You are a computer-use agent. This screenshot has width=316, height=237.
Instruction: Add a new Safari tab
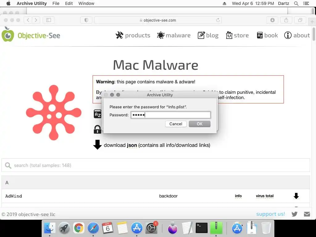tap(312, 22)
